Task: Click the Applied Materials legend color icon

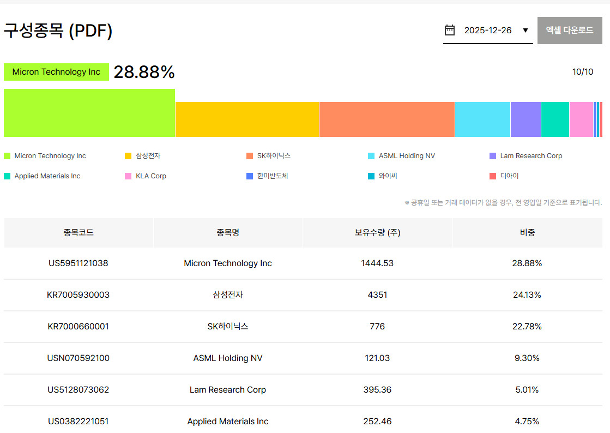Action: click(x=7, y=176)
